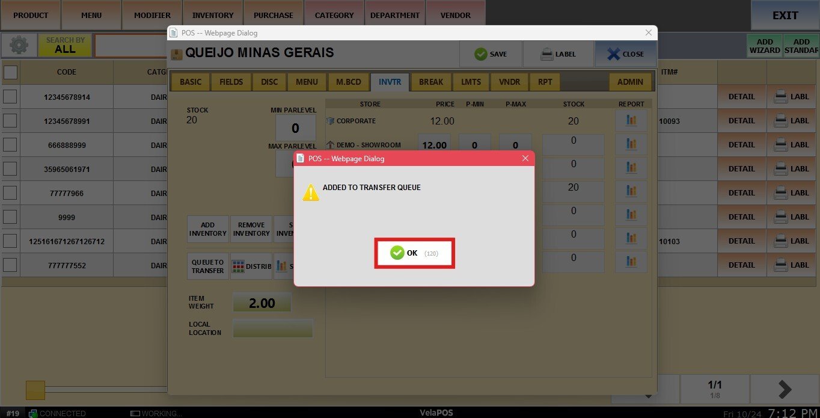Click the report chart icon for CORPORATE store
The width and height of the screenshot is (820, 418).
click(x=631, y=120)
